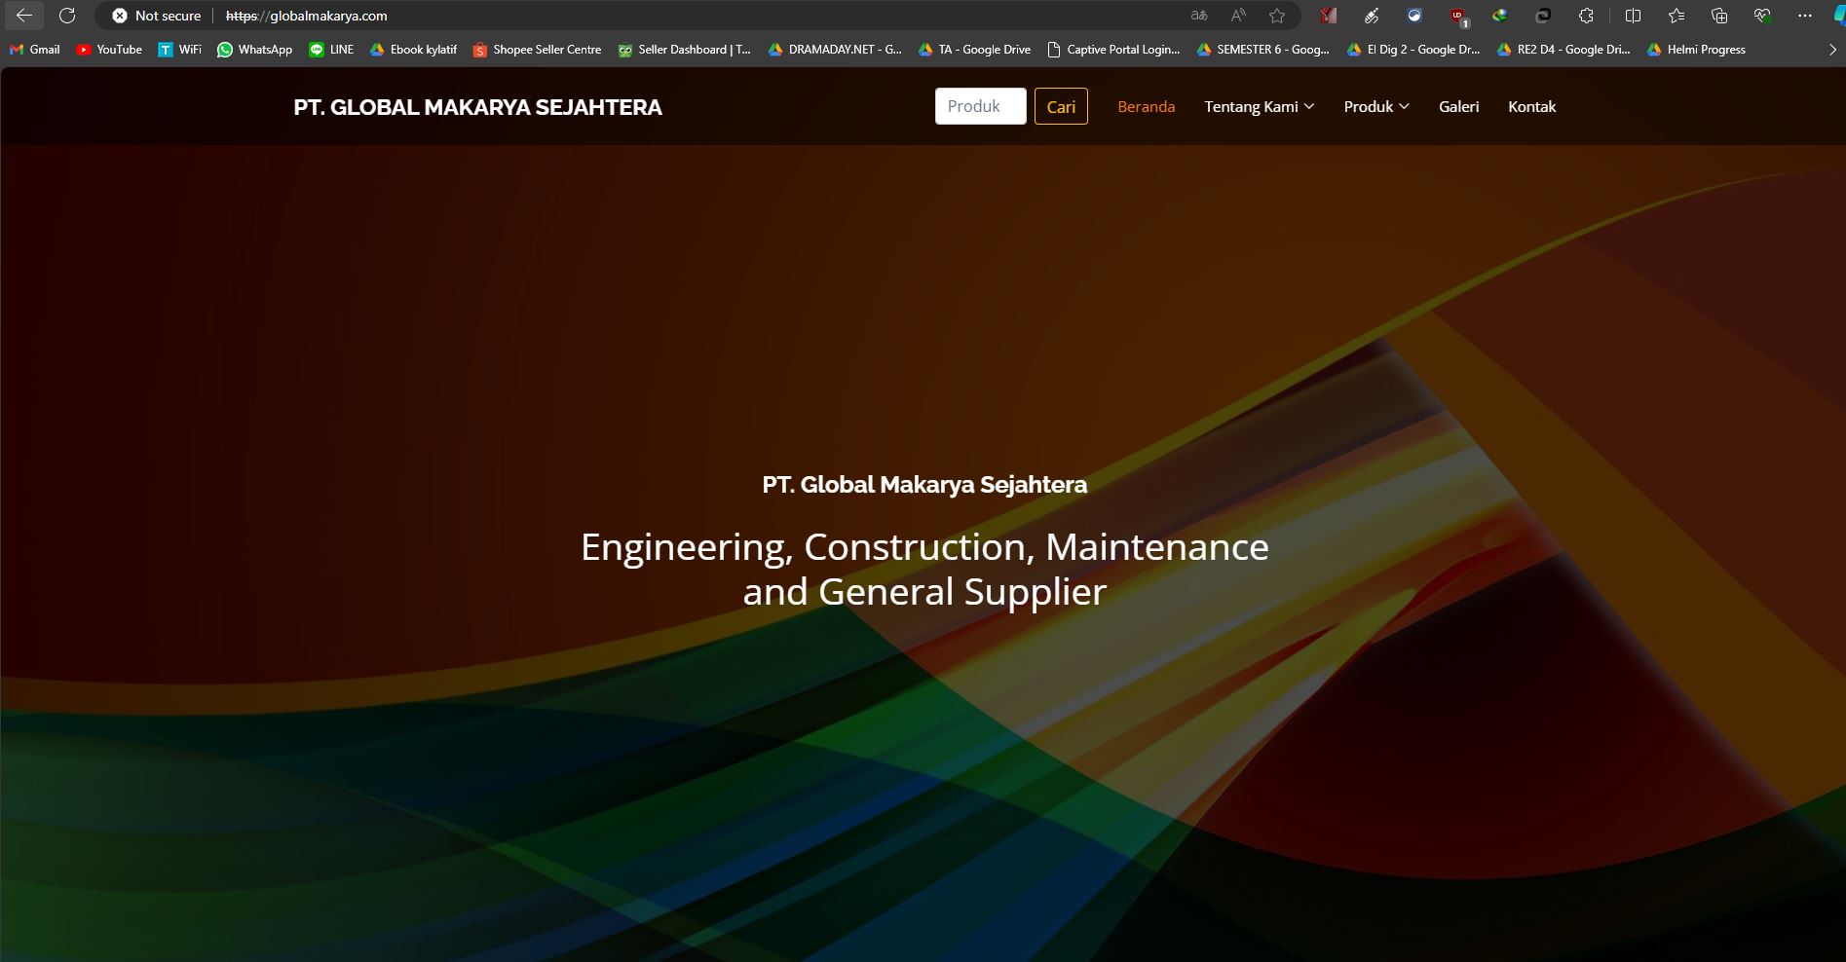Click the PT. GLOBAL MAKARYA SEJAHTERA logo
The width and height of the screenshot is (1846, 962).
[x=477, y=107]
